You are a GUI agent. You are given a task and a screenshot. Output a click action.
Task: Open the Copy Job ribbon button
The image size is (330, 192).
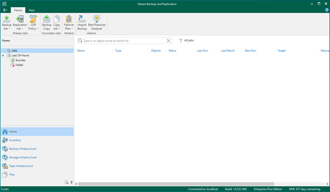(x=57, y=22)
